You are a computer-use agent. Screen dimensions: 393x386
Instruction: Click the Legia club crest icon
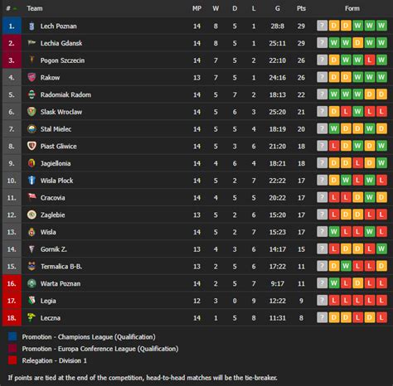(32, 301)
